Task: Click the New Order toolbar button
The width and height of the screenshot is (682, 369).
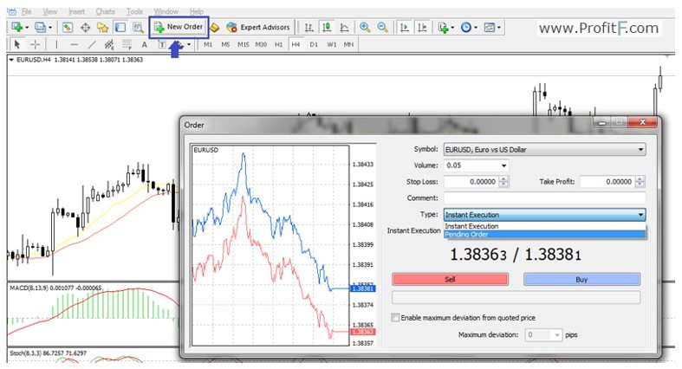Action: (x=179, y=27)
